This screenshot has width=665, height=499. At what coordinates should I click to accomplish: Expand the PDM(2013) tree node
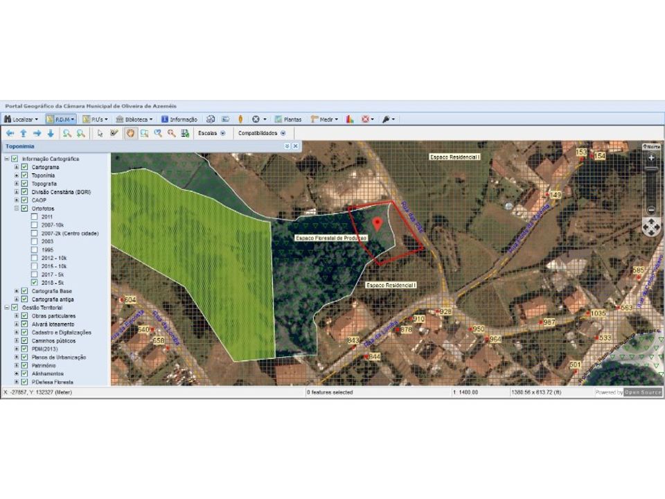17,349
